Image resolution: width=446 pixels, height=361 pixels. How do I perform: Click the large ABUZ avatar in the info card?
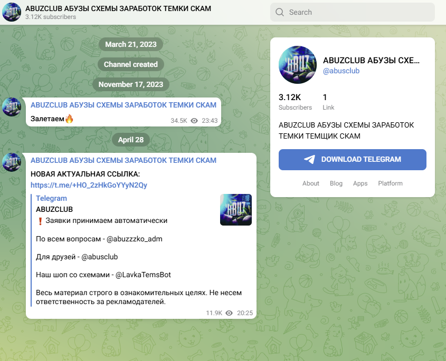coord(298,65)
